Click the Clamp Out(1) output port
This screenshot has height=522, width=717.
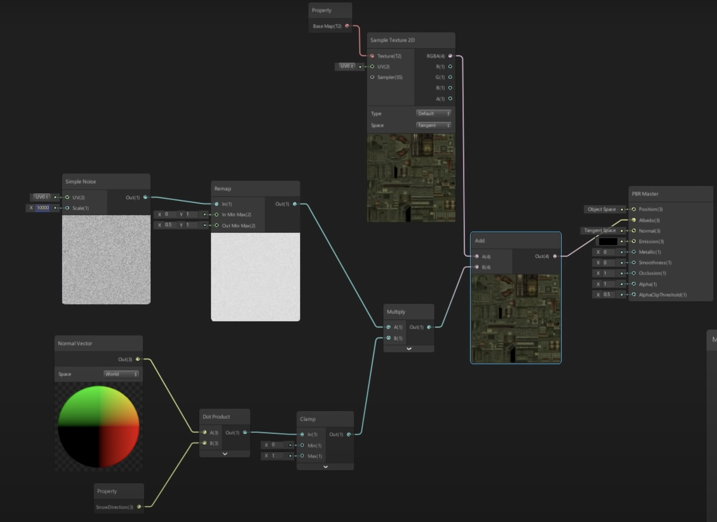tap(349, 435)
